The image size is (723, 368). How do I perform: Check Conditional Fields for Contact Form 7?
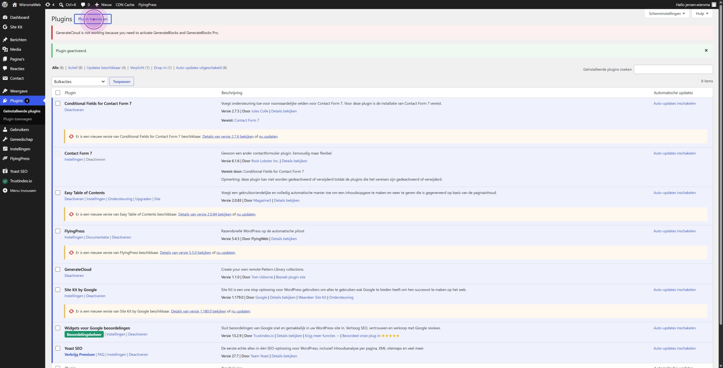pyautogui.click(x=58, y=103)
